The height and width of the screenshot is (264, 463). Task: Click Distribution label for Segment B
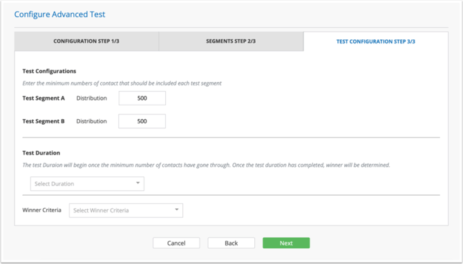91,121
